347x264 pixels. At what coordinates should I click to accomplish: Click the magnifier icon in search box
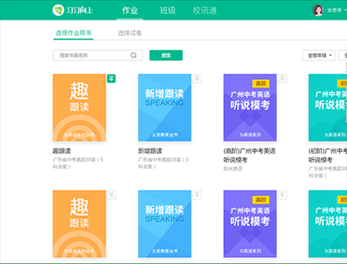pos(133,55)
